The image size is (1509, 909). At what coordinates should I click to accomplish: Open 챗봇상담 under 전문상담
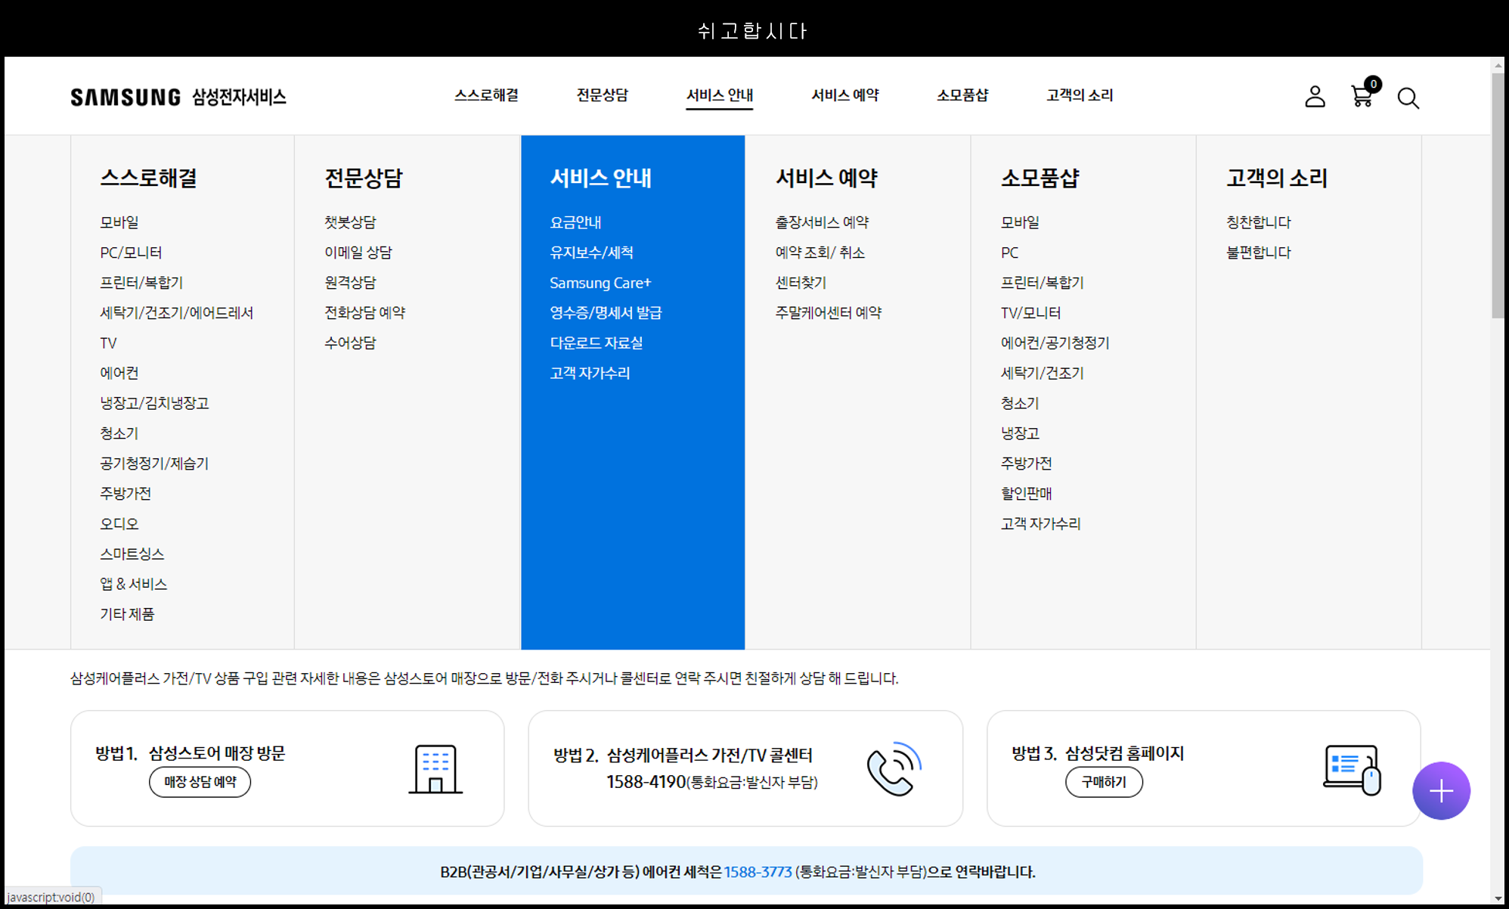click(350, 222)
